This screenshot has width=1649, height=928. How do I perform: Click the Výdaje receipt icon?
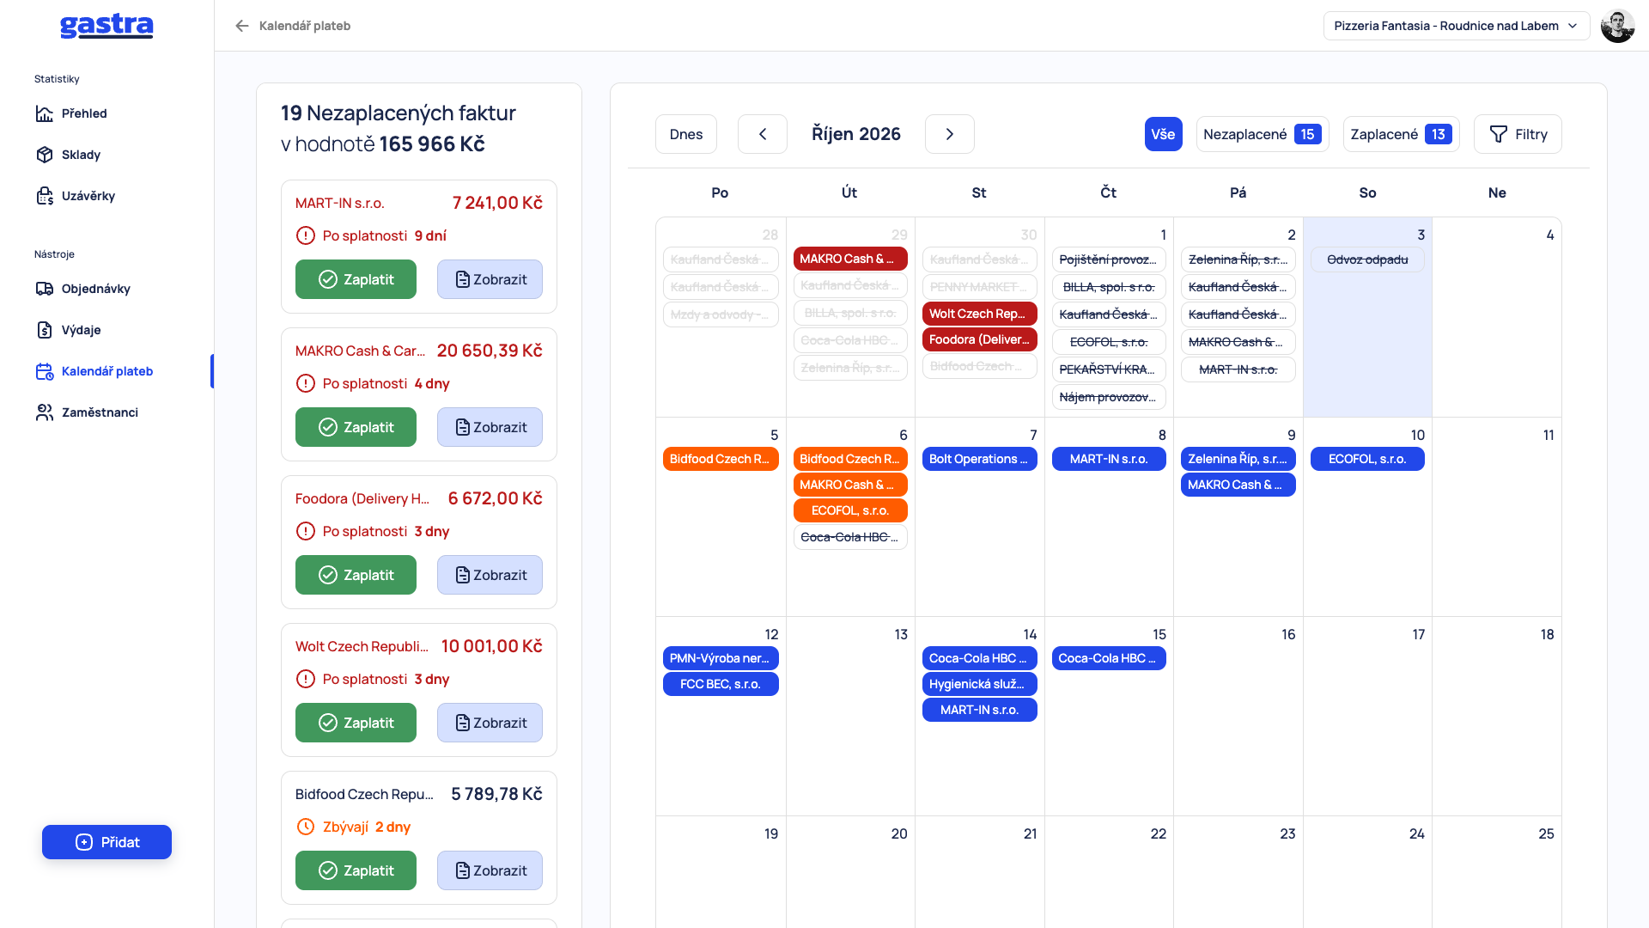click(45, 330)
